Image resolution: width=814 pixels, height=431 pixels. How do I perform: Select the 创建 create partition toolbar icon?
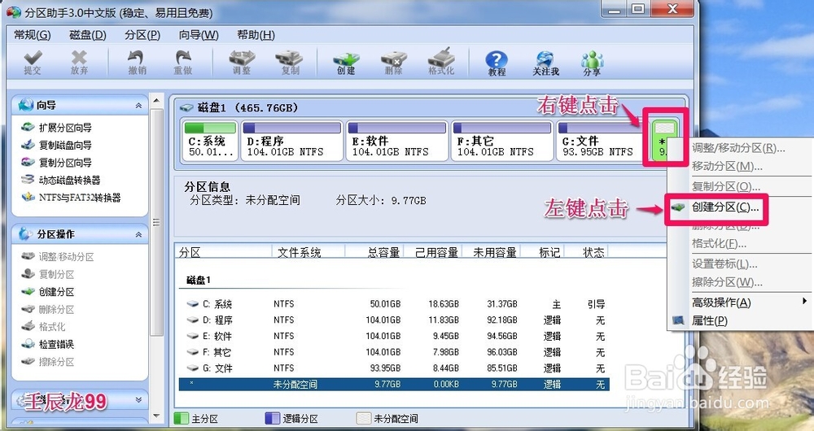(346, 63)
